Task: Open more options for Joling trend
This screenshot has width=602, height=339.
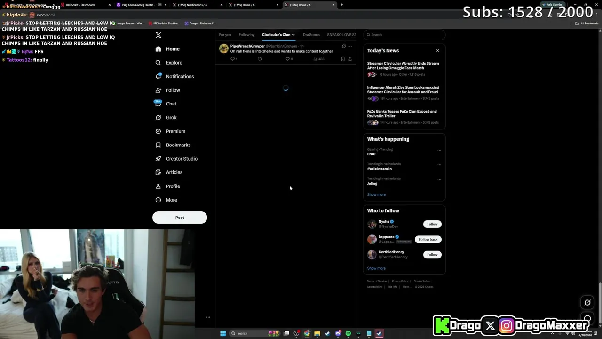Action: coord(439,179)
